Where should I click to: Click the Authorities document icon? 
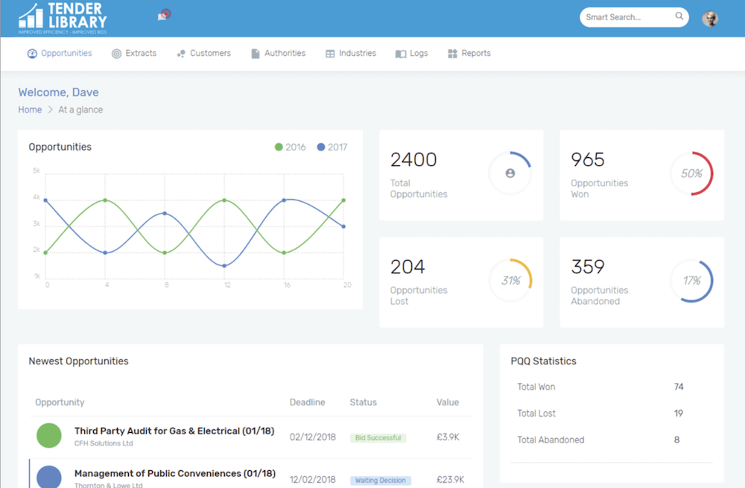click(256, 54)
